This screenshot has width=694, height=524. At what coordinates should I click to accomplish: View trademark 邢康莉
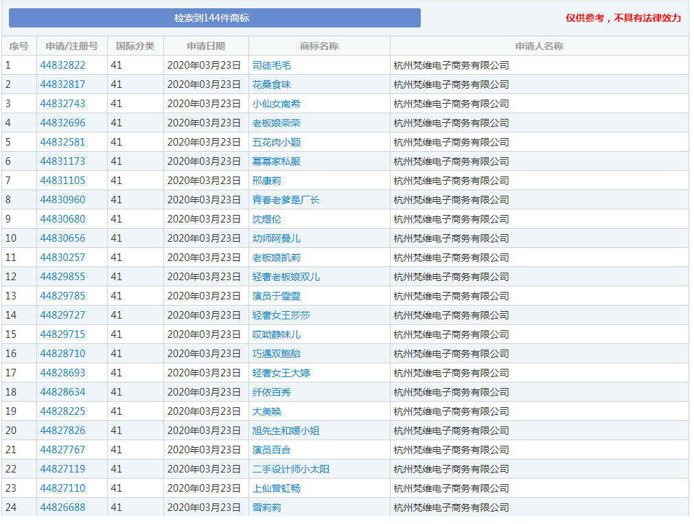point(266,181)
